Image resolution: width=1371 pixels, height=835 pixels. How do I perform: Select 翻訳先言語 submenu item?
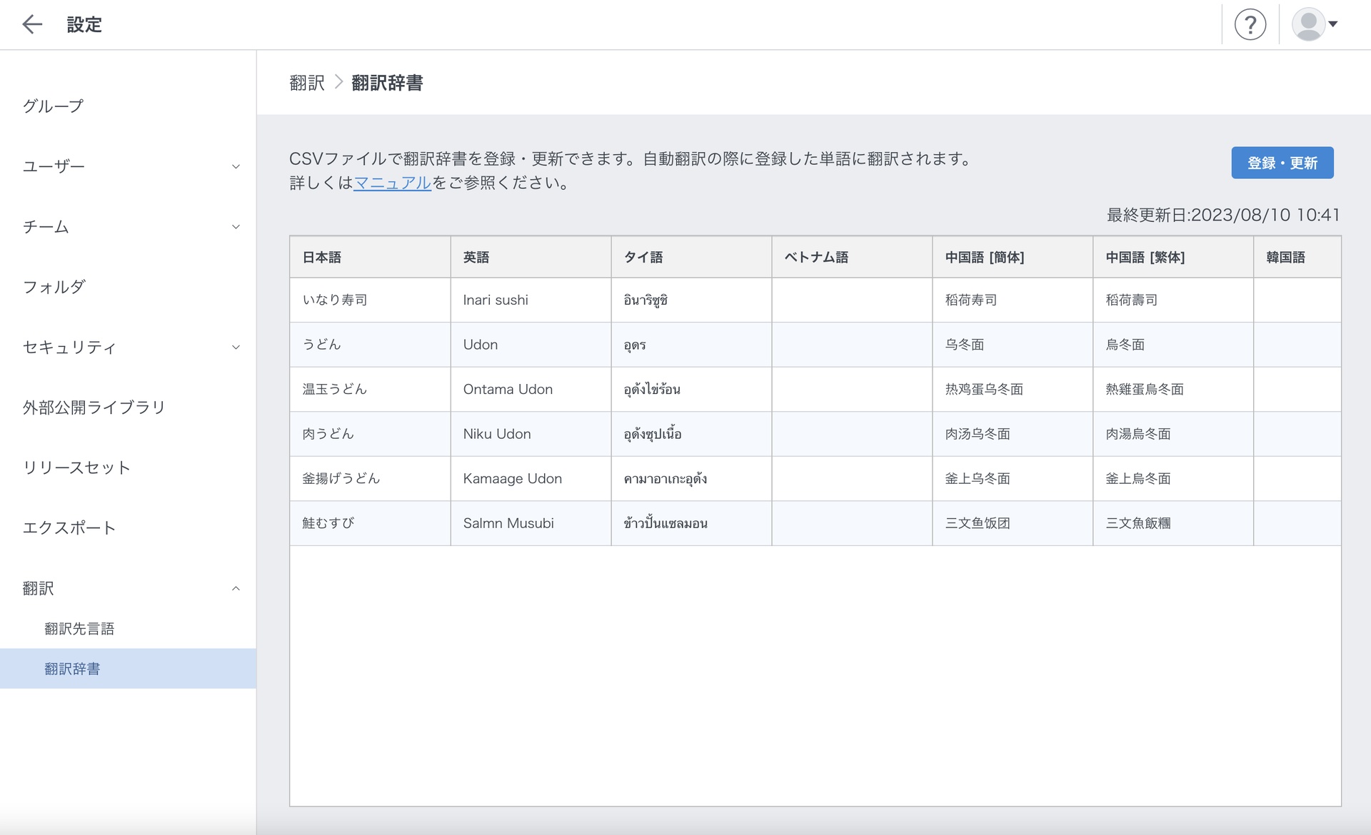(79, 629)
